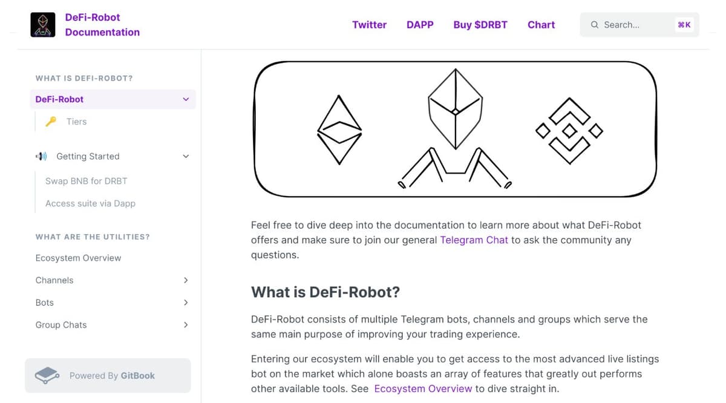726x403 pixels.
Task: Collapse the Getting Started section
Action: (x=186, y=156)
